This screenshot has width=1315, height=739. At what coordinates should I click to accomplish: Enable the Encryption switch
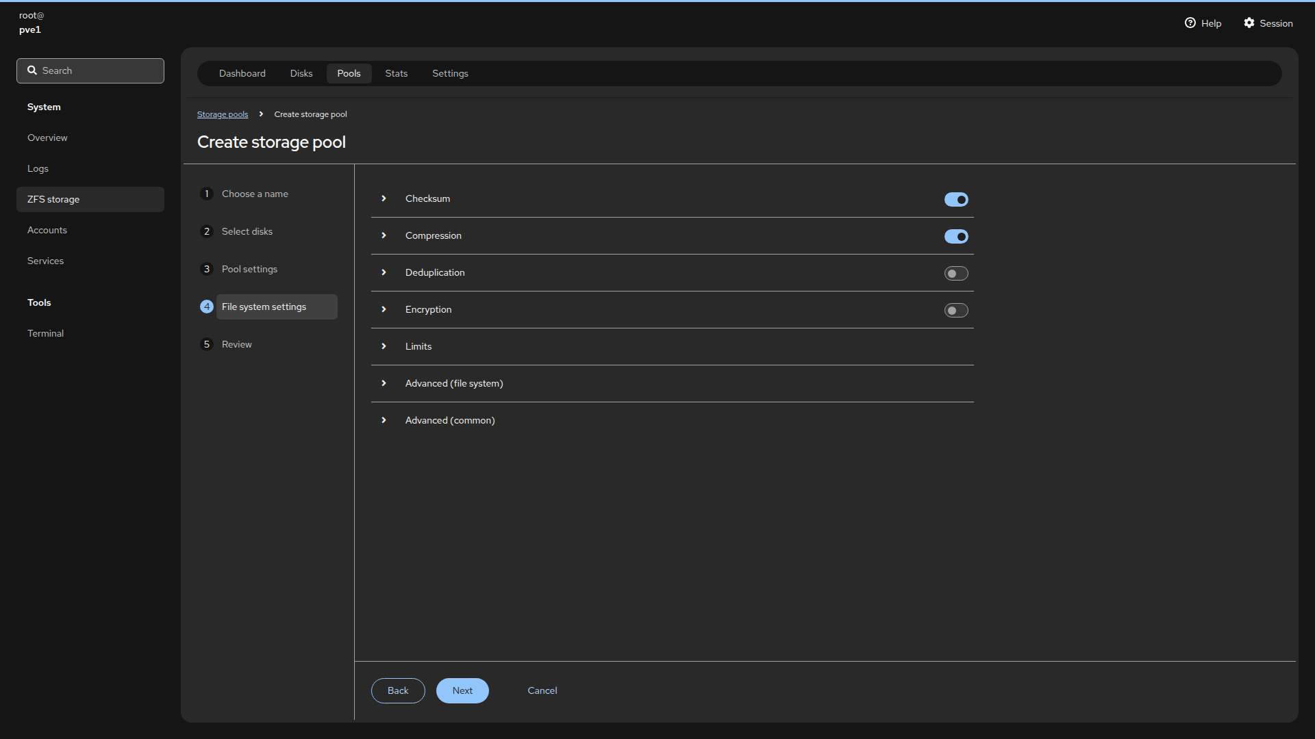point(956,311)
